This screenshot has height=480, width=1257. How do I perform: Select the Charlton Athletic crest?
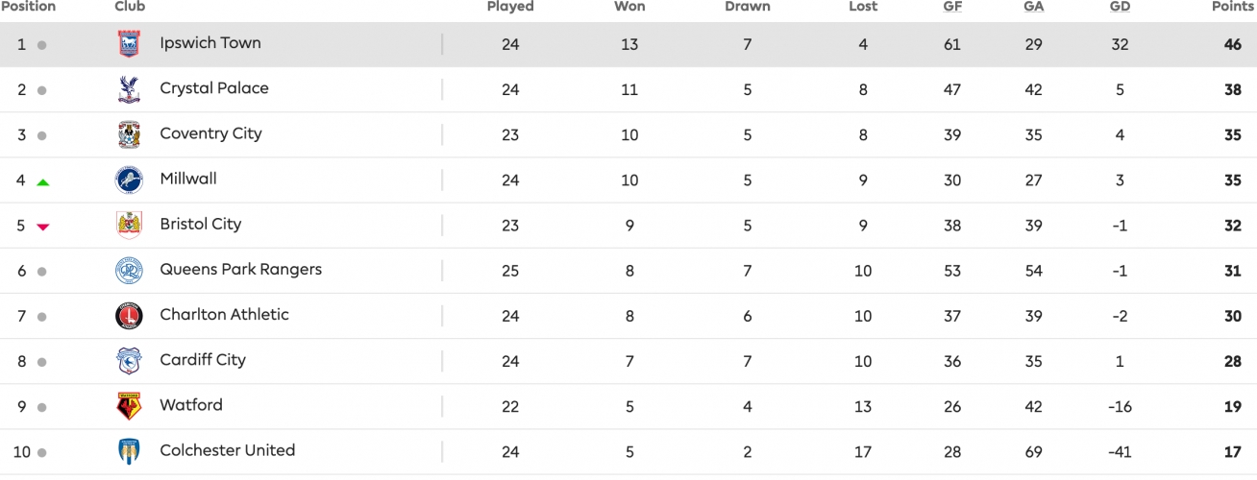[129, 316]
